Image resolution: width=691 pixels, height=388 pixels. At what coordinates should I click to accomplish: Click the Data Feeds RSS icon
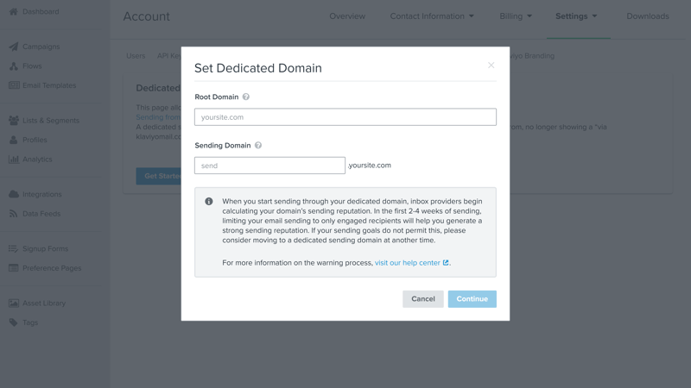point(13,214)
